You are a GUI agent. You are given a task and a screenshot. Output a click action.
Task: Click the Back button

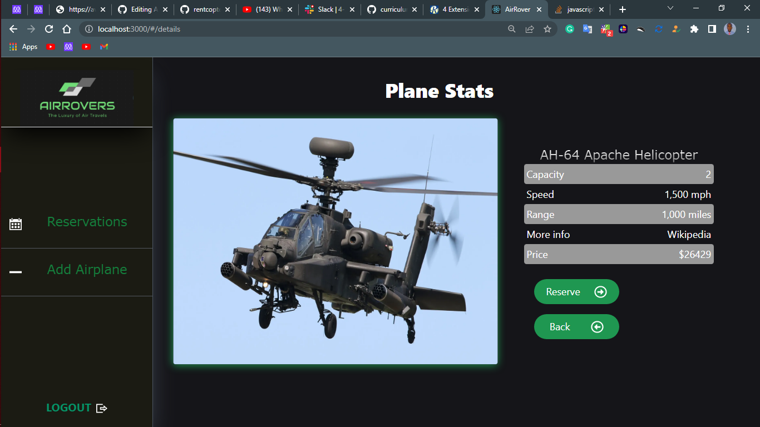(x=576, y=326)
